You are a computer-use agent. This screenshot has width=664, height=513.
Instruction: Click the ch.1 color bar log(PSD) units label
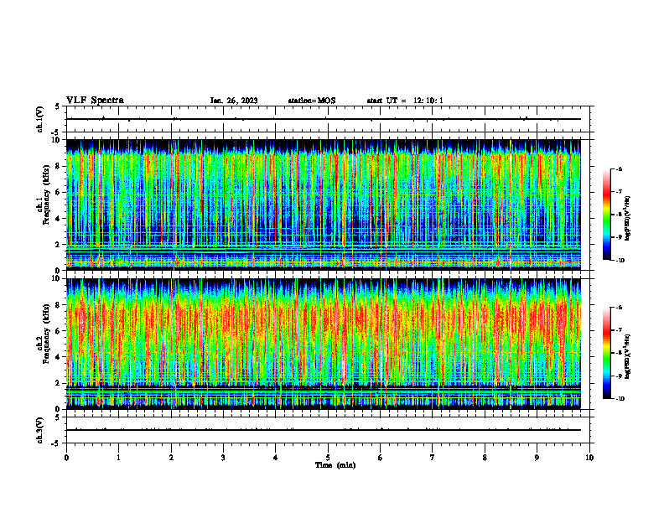coord(628,219)
